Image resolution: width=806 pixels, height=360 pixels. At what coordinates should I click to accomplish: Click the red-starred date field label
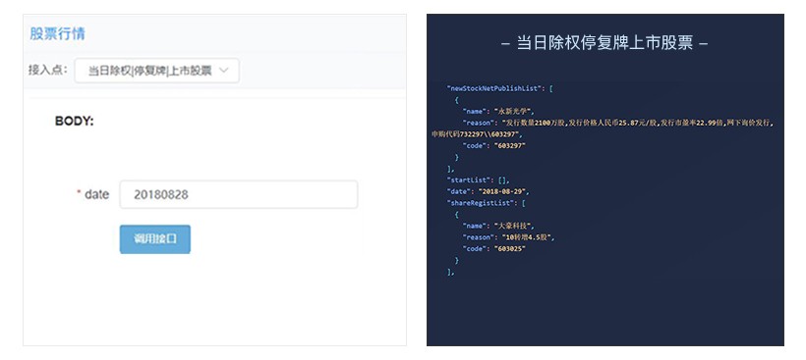point(93,194)
